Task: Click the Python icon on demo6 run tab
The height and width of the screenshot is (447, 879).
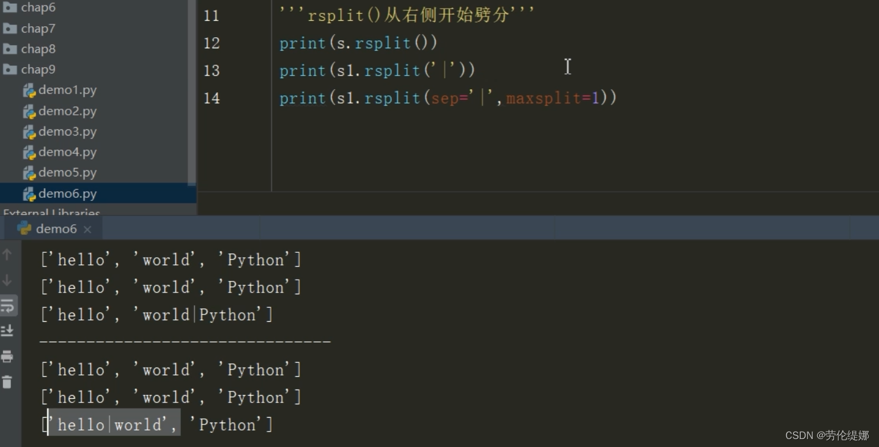Action: (24, 228)
